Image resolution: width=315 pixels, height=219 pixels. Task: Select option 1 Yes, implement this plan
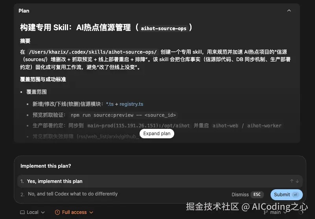[x=160, y=181]
